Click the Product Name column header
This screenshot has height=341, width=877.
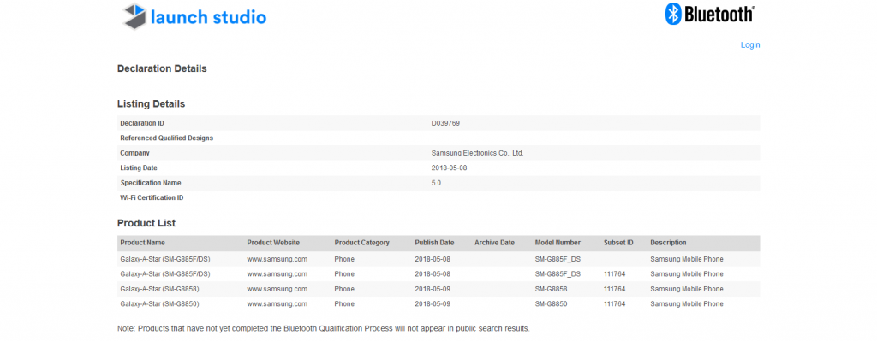click(x=143, y=243)
